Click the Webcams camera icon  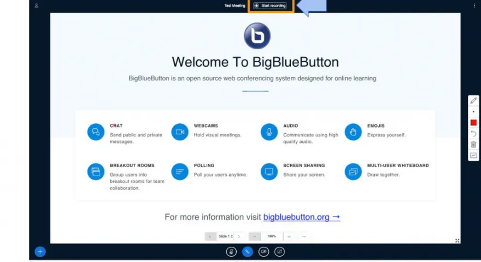click(180, 132)
